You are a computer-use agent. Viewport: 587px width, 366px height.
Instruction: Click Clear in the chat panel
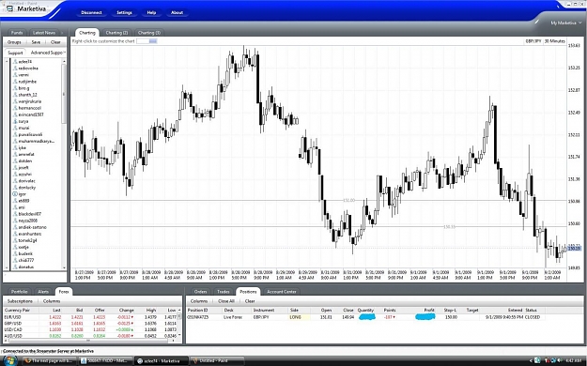coord(55,42)
